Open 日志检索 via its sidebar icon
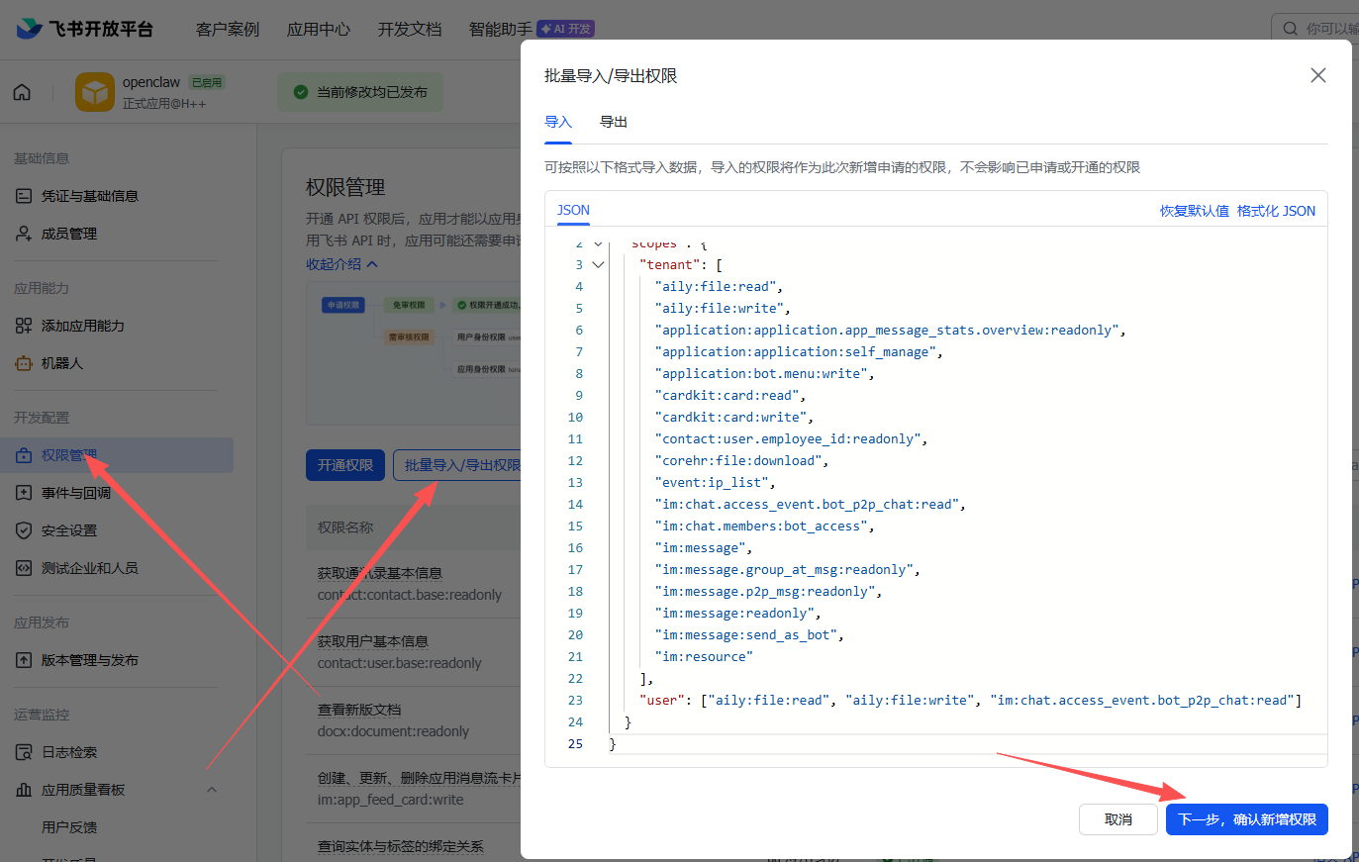The height and width of the screenshot is (862, 1359). point(22,751)
